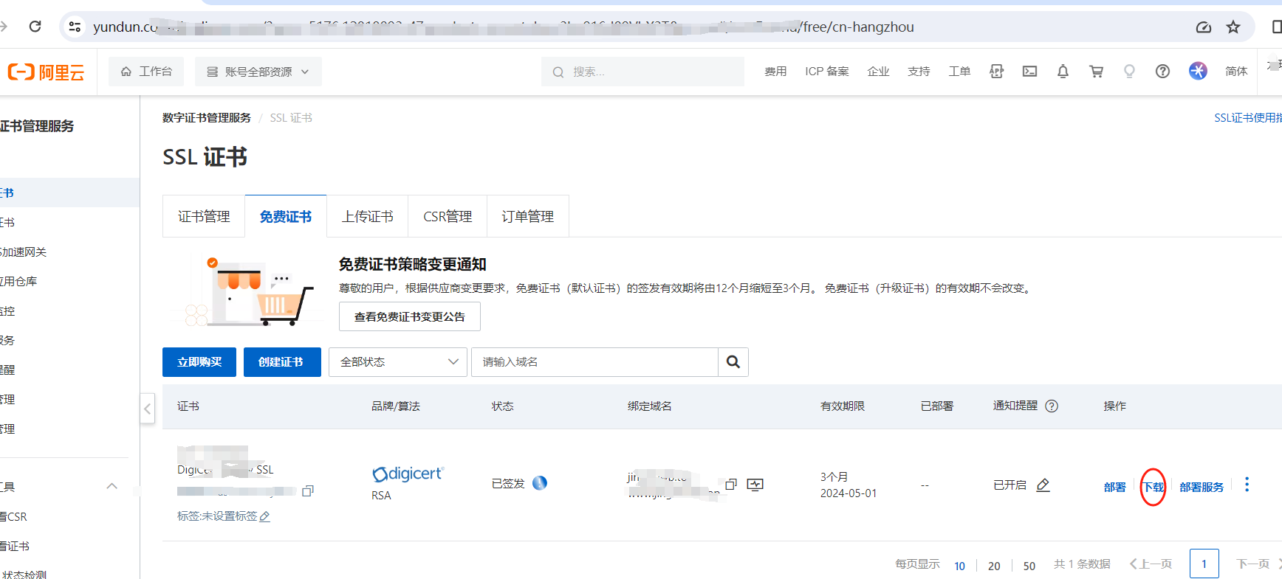1282x579 pixels.
Task: Open the app icon next to 工单
Action: coord(997,72)
